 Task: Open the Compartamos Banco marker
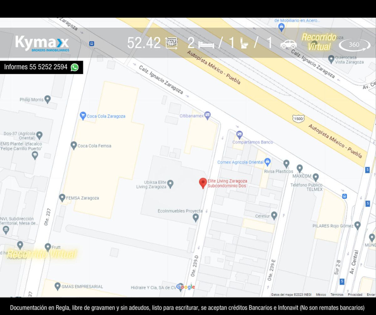tap(239, 135)
